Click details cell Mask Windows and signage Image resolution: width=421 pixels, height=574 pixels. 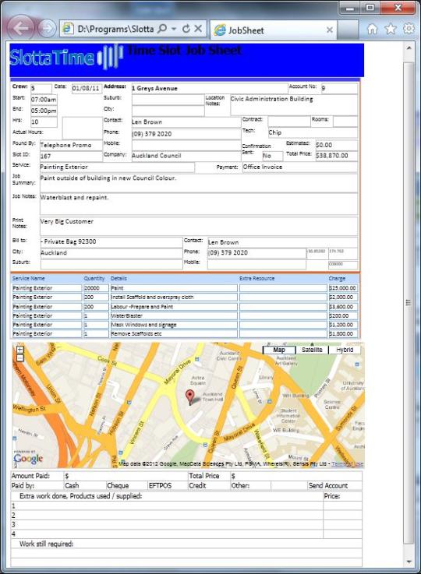(x=174, y=325)
